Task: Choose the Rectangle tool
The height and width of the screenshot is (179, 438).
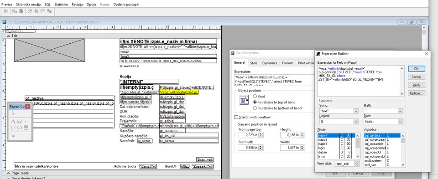Action: click(x=13, y=128)
